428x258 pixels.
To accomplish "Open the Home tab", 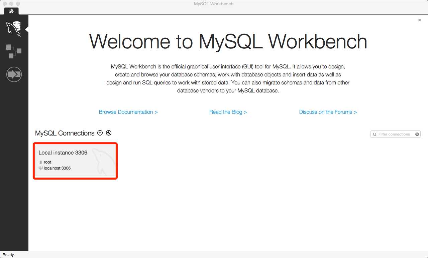I will [x=11, y=11].
